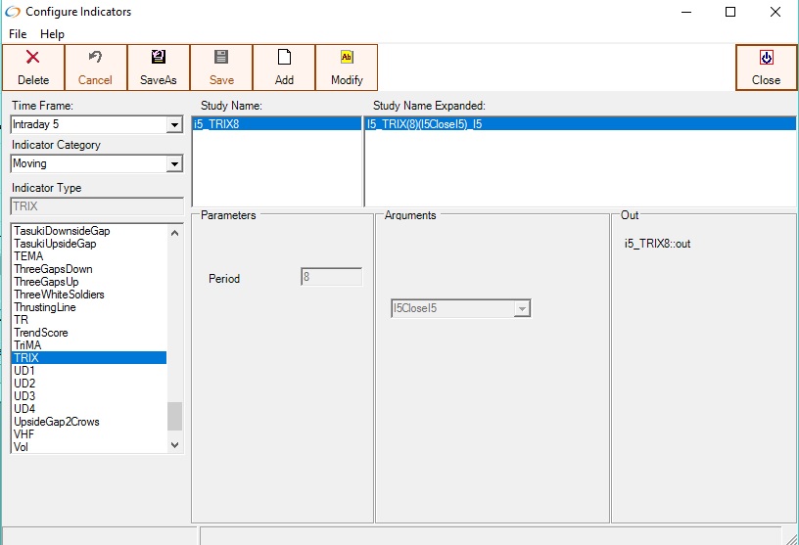This screenshot has width=799, height=545.
Task: Select ThreeWhiteSoldiers from indicator list
Action: pyautogui.click(x=59, y=295)
